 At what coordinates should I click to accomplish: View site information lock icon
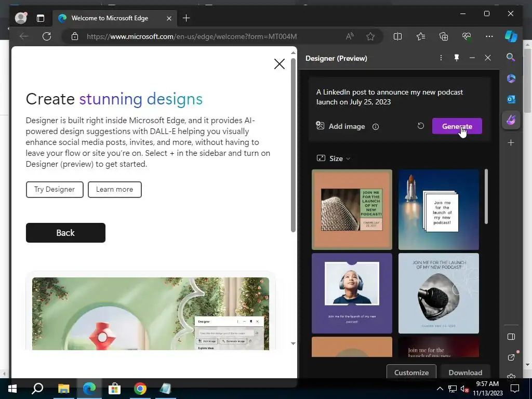click(x=75, y=36)
